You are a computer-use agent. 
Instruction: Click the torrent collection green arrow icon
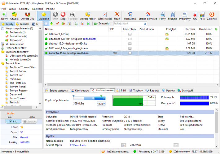[88, 24]
